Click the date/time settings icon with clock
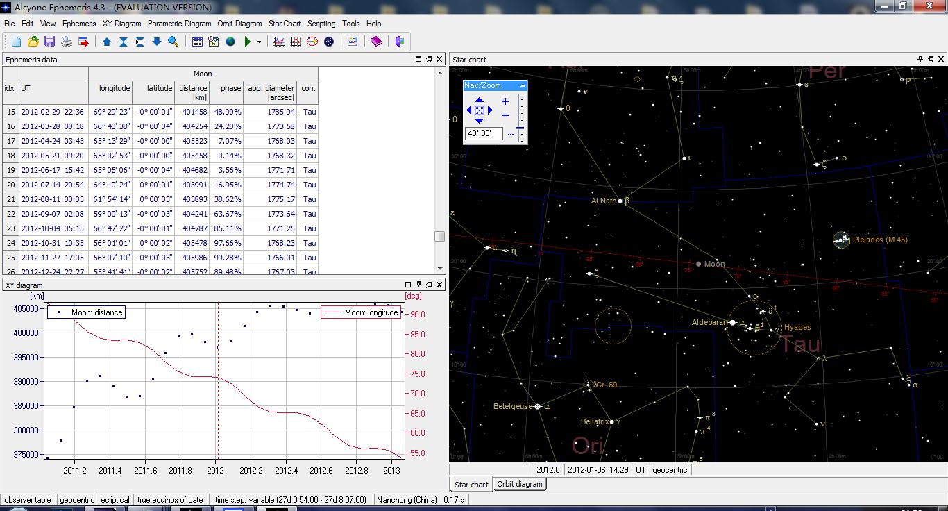The width and height of the screenshot is (948, 511). [214, 42]
